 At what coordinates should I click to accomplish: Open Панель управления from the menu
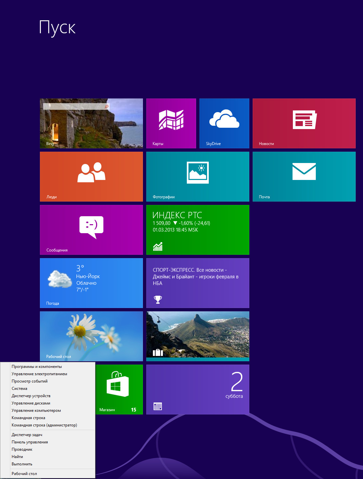tap(30, 442)
